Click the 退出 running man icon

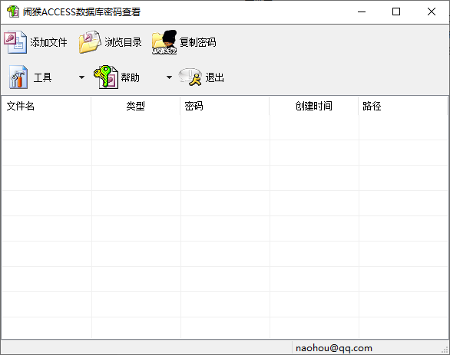pyautogui.click(x=190, y=77)
